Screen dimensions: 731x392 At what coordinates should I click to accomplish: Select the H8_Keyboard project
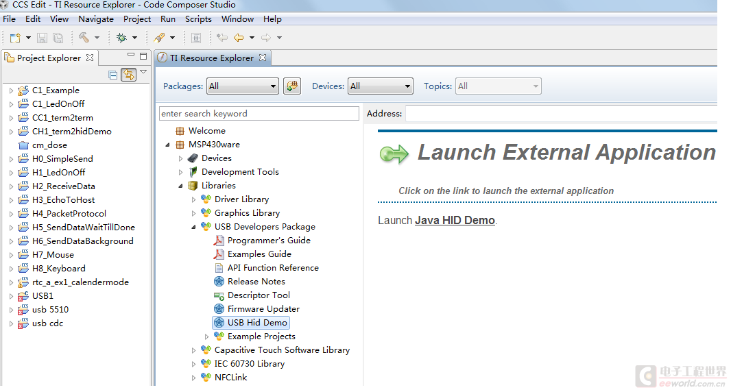pos(59,269)
